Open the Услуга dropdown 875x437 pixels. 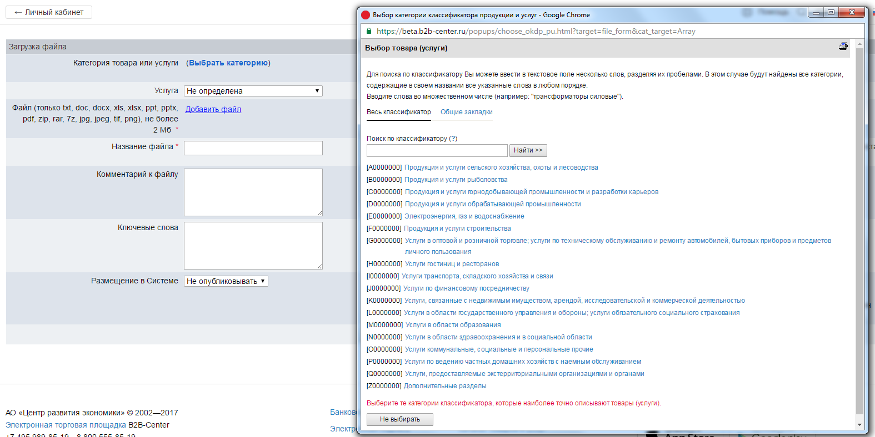[253, 91]
